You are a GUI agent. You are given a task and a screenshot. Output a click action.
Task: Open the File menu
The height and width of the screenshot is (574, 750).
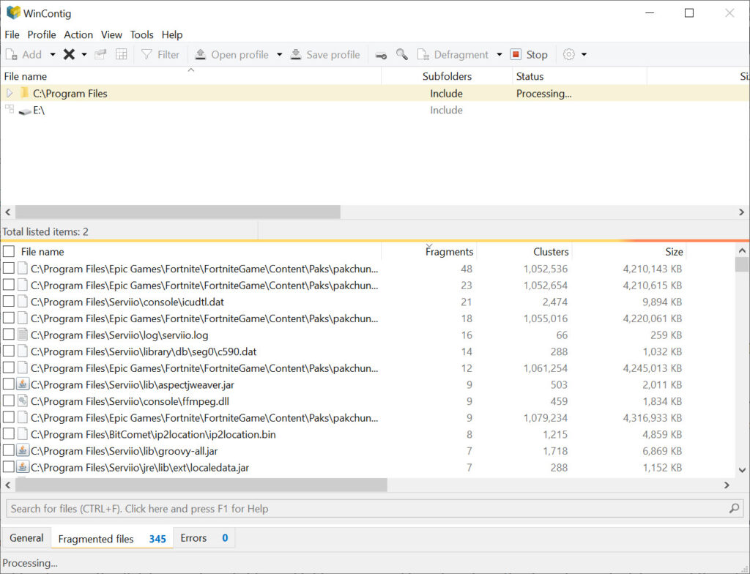click(12, 35)
